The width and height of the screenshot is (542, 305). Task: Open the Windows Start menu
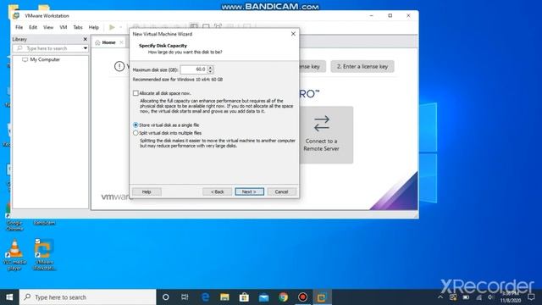9,297
